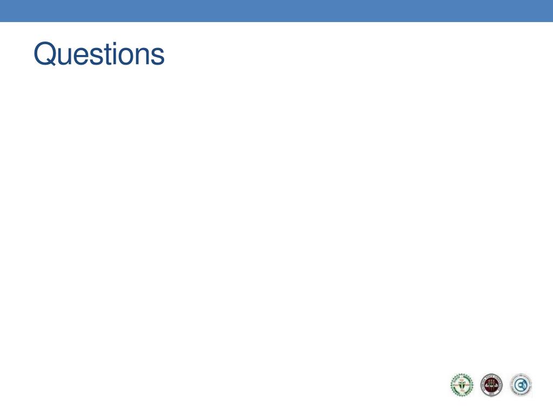Screen dimensions: 553x414
Task: Select the maroon Florida State University seal
Action: coord(491,385)
